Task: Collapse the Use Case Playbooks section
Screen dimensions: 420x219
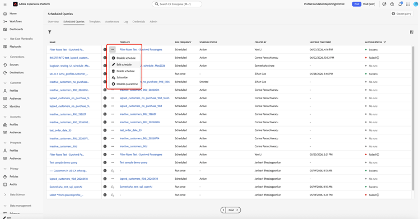Action: 5,39
